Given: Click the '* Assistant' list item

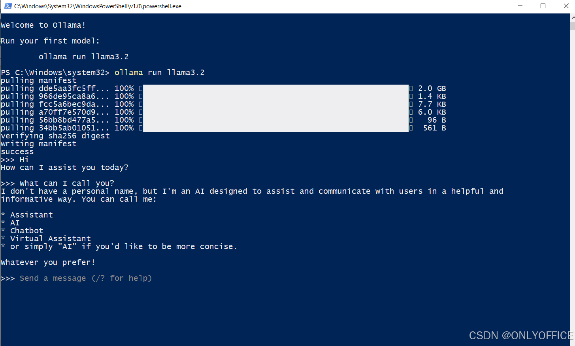Looking at the screenshot, I should [x=27, y=215].
